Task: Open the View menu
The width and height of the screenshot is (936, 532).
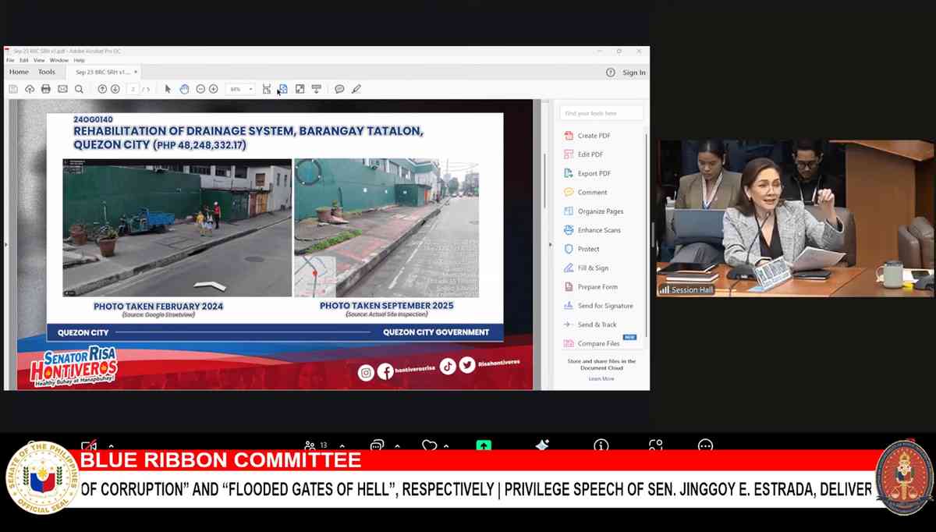Action: 39,59
